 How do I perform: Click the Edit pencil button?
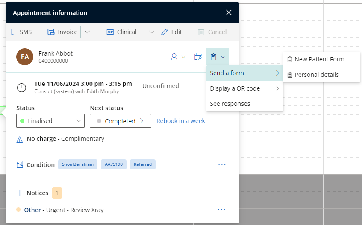[171, 32]
